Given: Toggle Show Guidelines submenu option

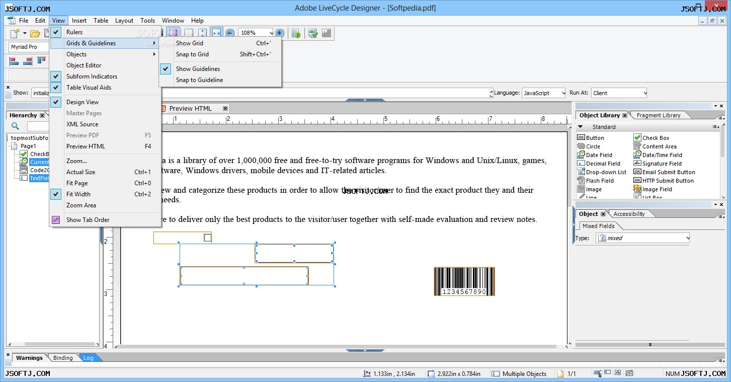Looking at the screenshot, I should click(x=220, y=69).
